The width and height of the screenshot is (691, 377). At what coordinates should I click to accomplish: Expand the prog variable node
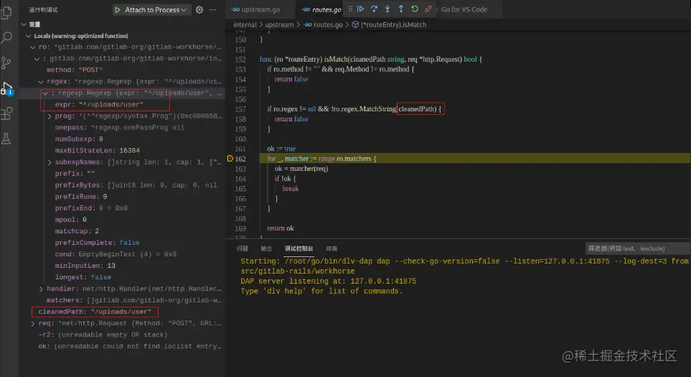pos(50,116)
